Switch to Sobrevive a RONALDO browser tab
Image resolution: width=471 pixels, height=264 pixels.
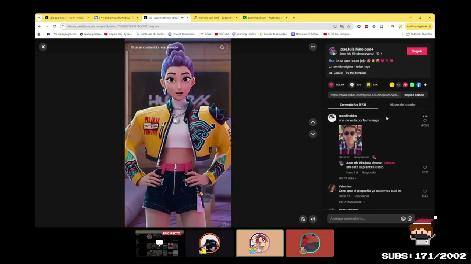(x=117, y=18)
